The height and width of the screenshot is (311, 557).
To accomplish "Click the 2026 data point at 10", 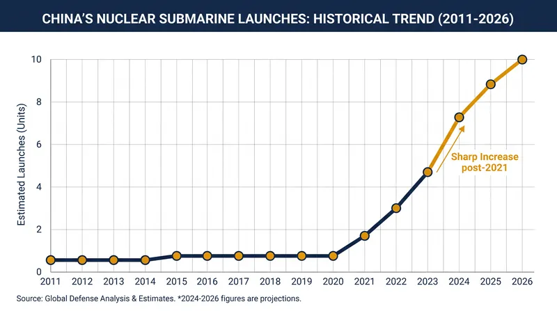I will [522, 60].
